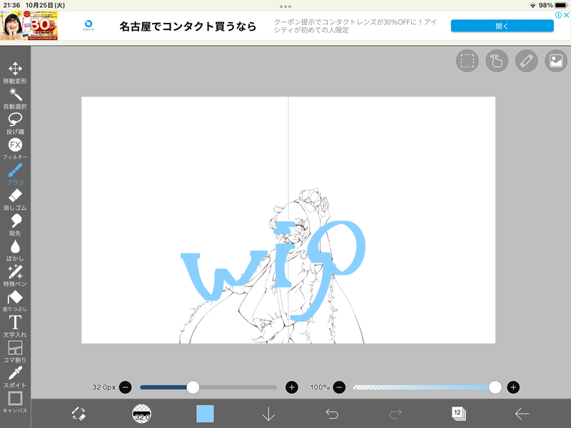Select the Blur (ぼかし) tool

point(15,250)
